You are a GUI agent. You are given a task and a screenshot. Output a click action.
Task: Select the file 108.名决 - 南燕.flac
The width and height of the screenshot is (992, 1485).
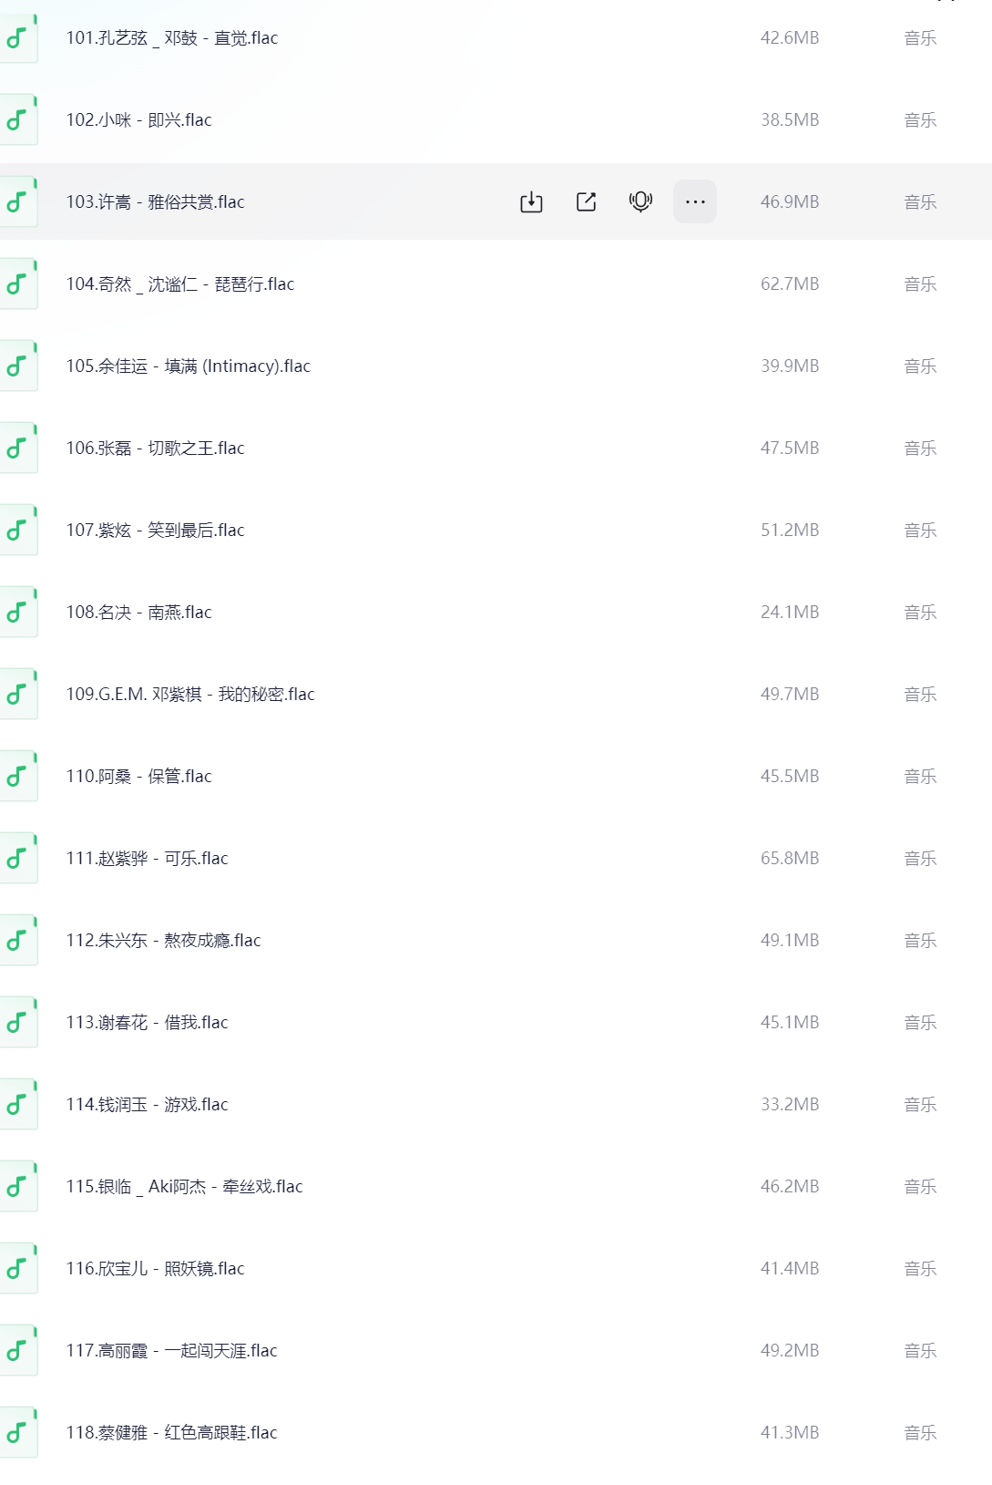pyautogui.click(x=139, y=613)
